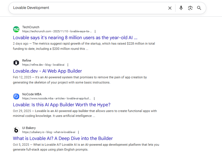Image resolution: width=222 pixels, height=163 pixels.
Task: Open "Lovable.dev - AI Web App Builder" link
Action: [47, 71]
